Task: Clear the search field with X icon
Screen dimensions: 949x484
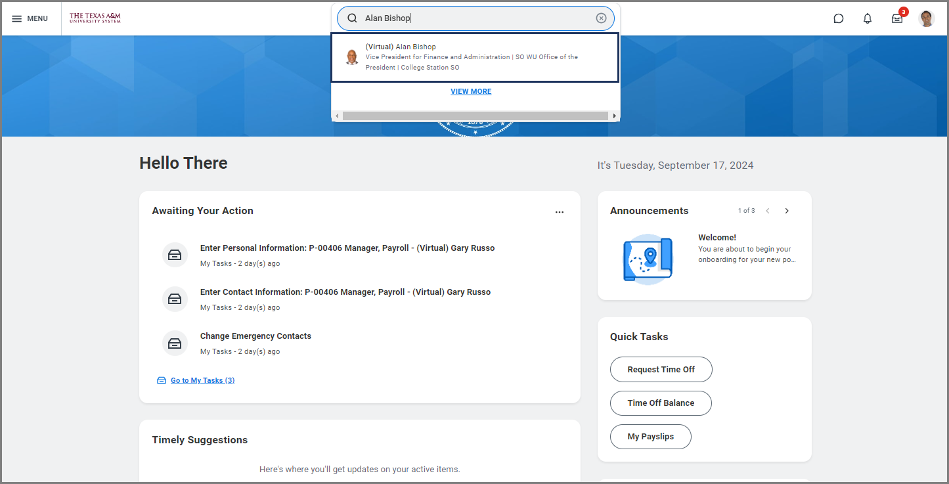Action: 601,18
